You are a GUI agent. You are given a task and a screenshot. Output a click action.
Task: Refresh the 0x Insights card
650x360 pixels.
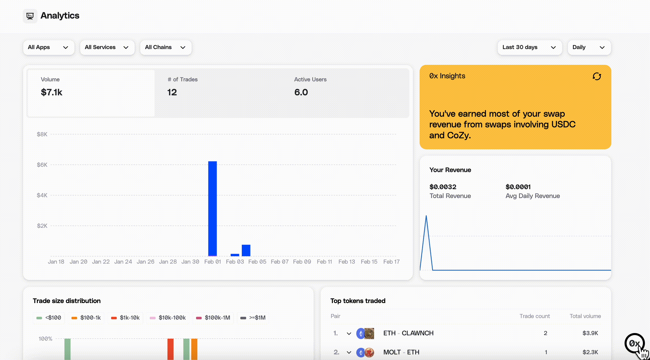click(x=597, y=76)
